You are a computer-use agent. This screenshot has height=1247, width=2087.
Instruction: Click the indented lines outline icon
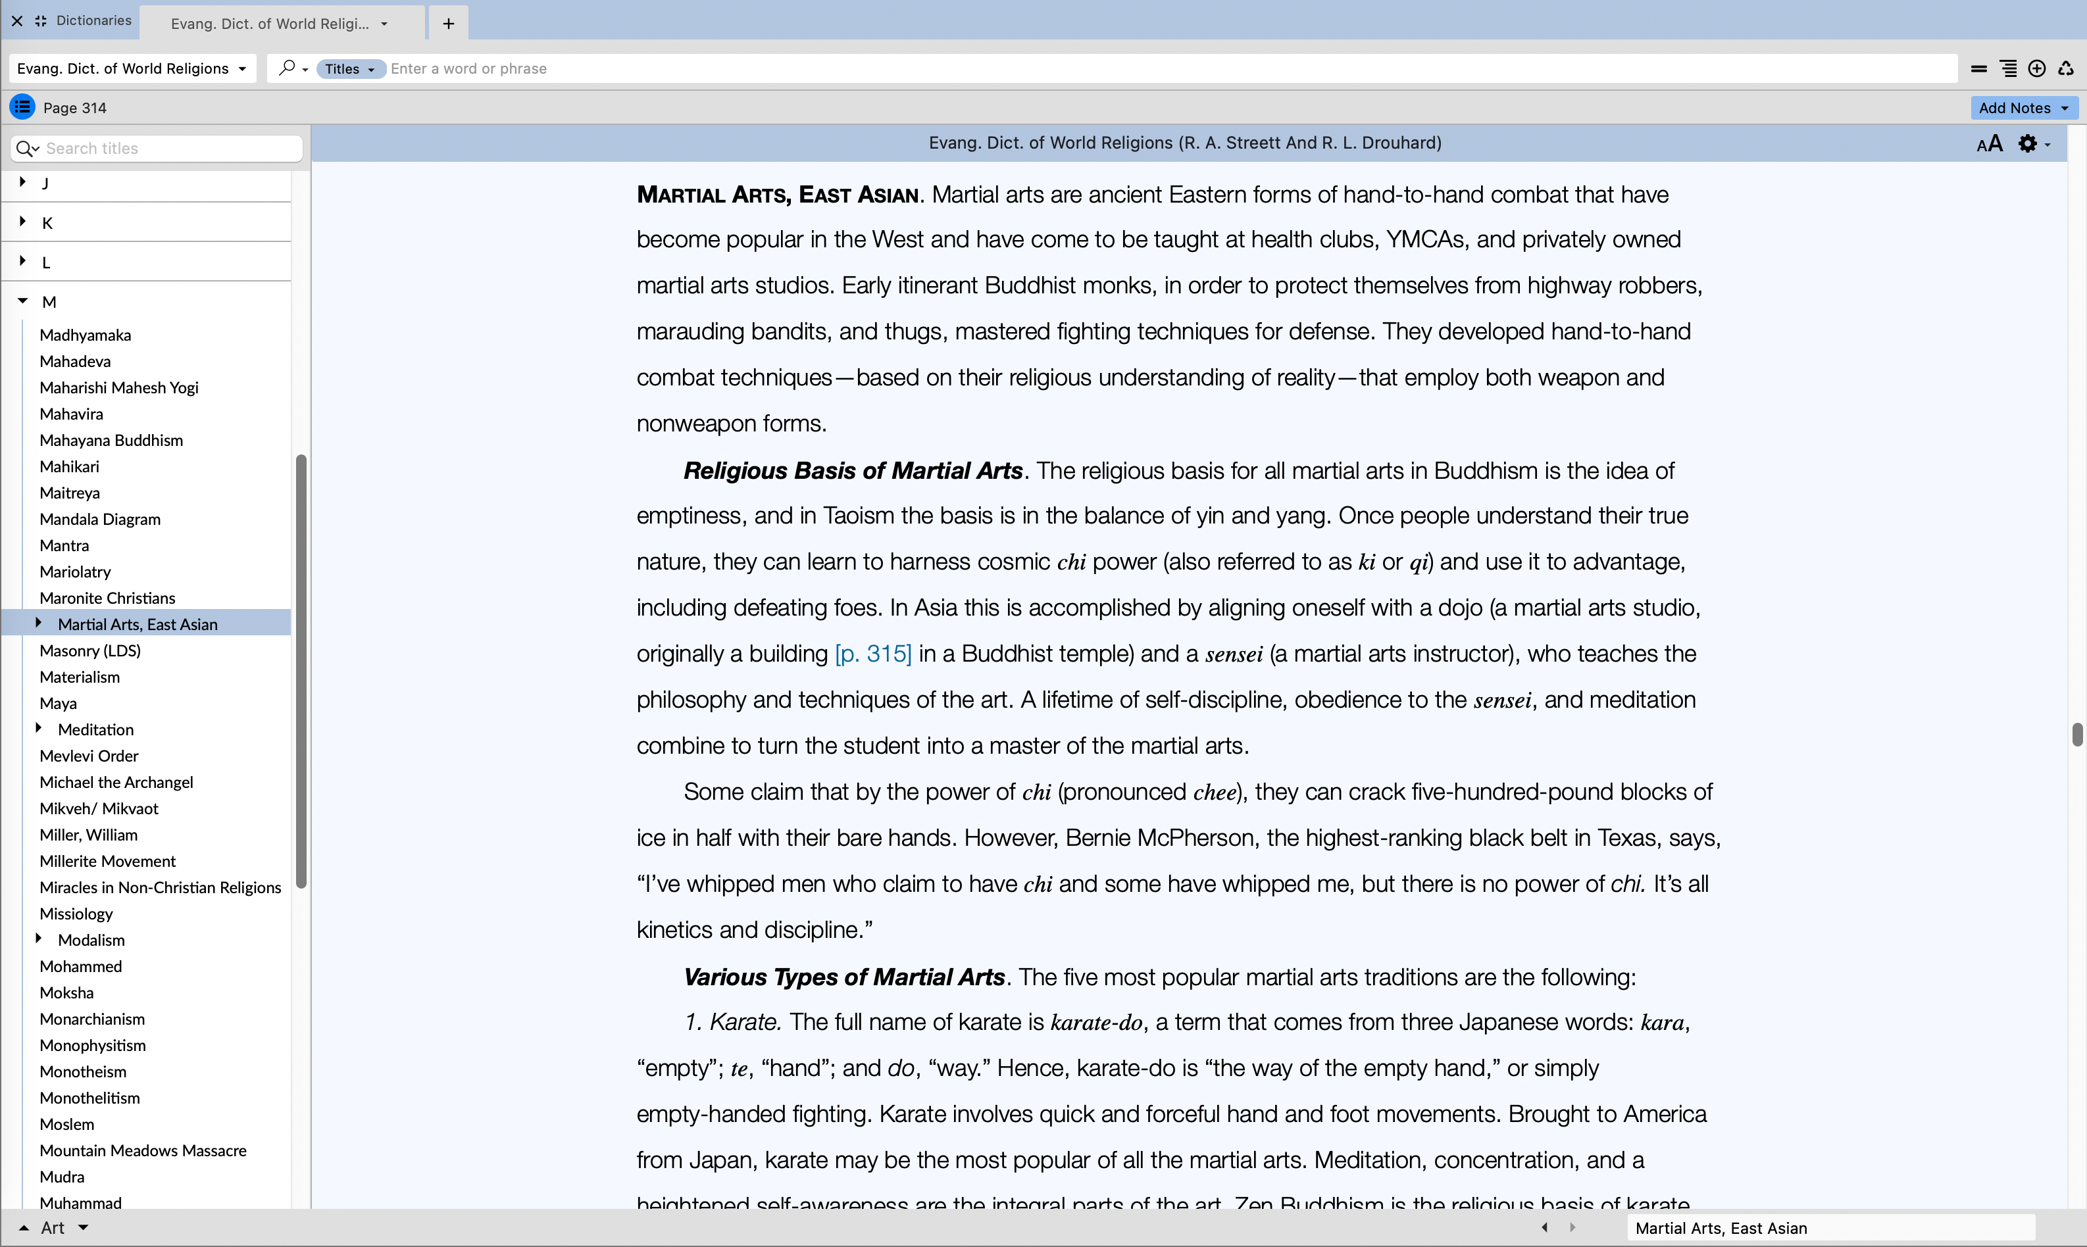pyautogui.click(x=2008, y=69)
